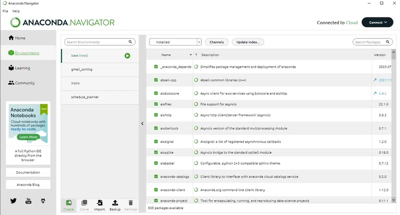Toggle the anaconda-catalogs checkbox

[x=156, y=176]
